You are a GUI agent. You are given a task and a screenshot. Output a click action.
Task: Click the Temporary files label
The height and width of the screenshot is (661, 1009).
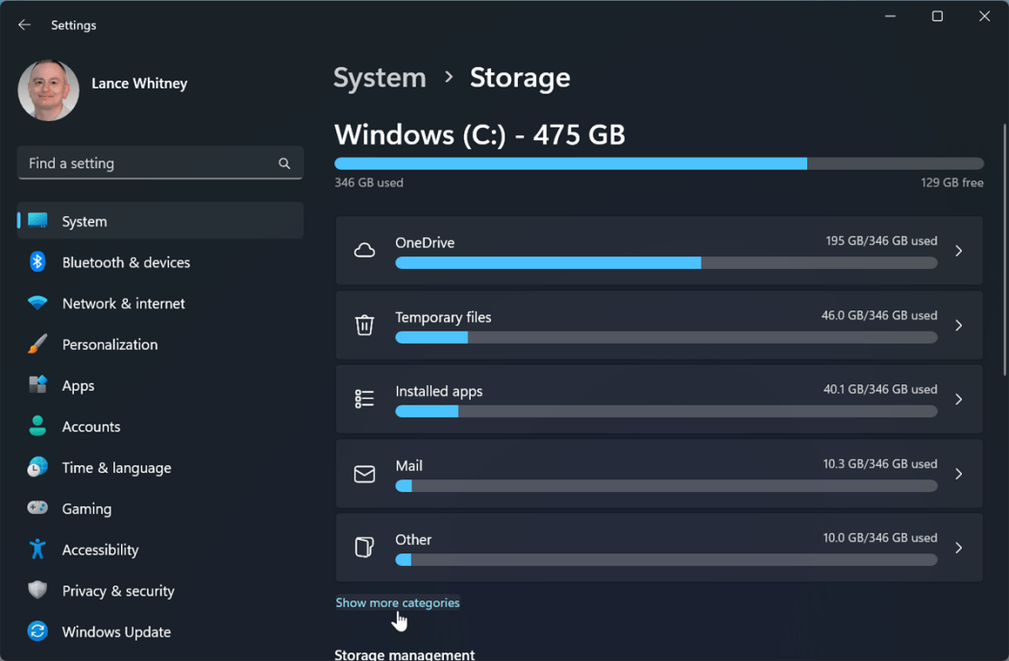(443, 317)
